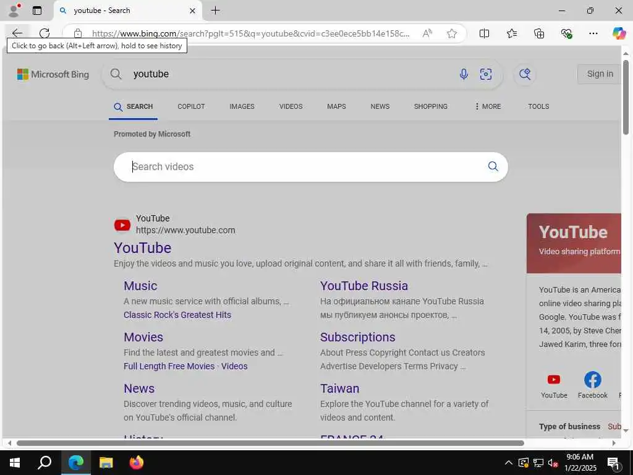Open the Favorites list icon

511,33
